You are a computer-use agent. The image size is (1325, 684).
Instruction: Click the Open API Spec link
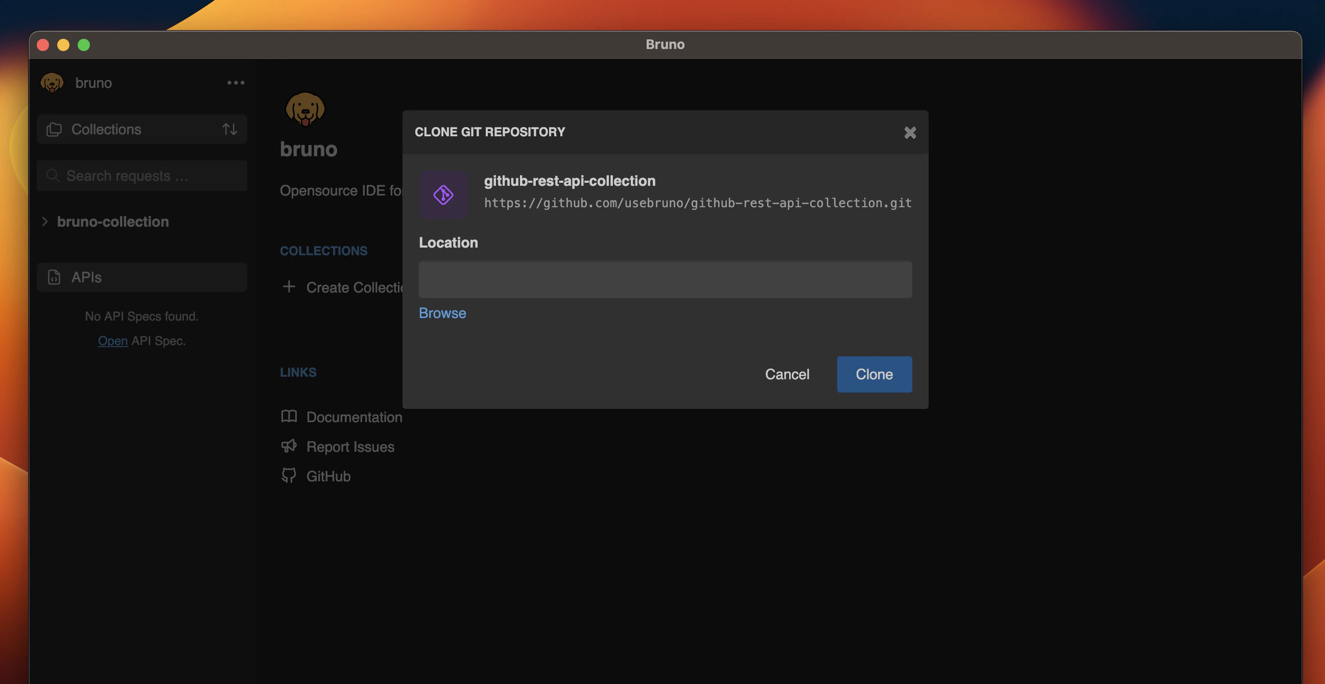113,340
